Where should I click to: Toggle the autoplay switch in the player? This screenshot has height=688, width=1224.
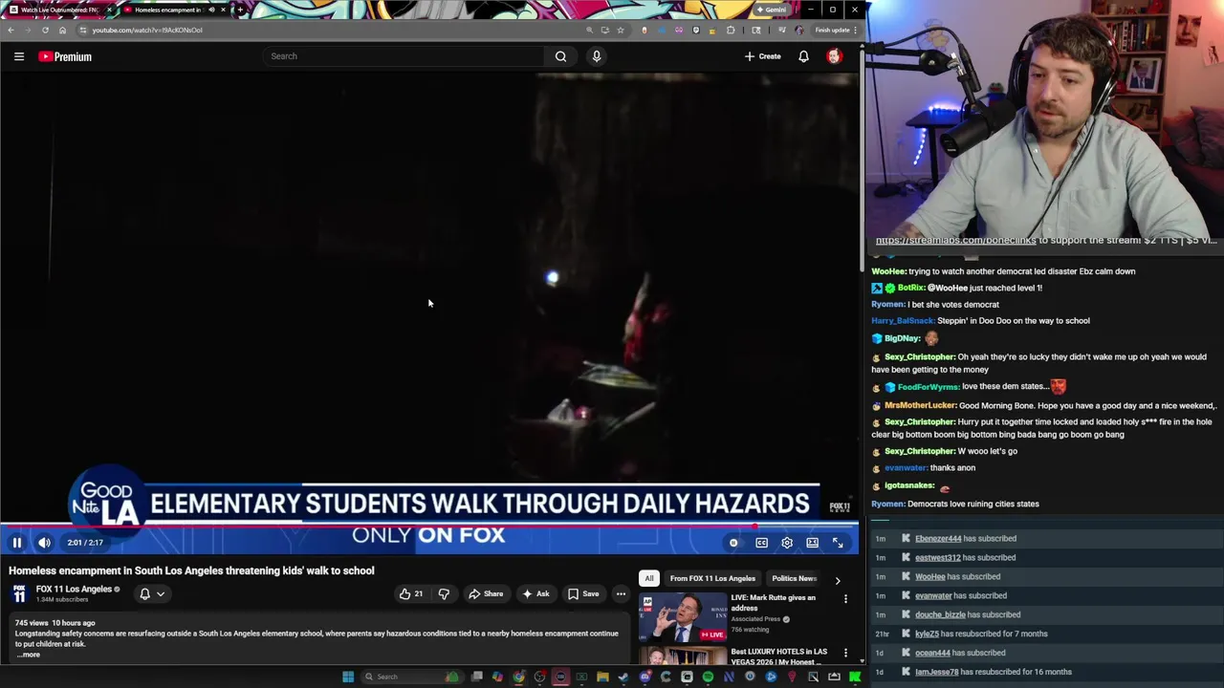coord(733,543)
